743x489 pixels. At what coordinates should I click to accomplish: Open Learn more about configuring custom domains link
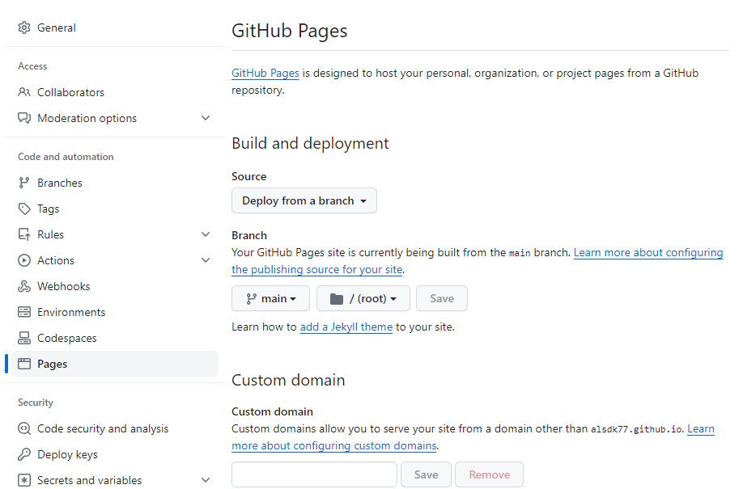pos(334,446)
